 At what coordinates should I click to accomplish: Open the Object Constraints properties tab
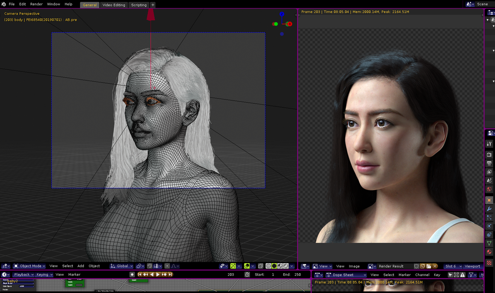pyautogui.click(x=489, y=235)
